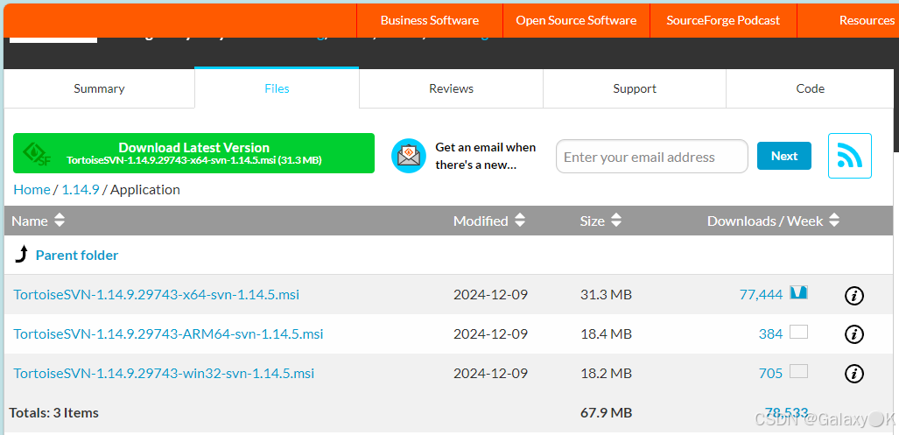Switch to the Summary tab
Image resolution: width=899 pixels, height=435 pixels.
click(99, 88)
